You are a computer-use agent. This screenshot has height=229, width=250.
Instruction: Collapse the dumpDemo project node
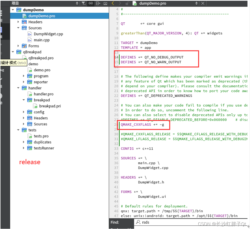[13, 10]
